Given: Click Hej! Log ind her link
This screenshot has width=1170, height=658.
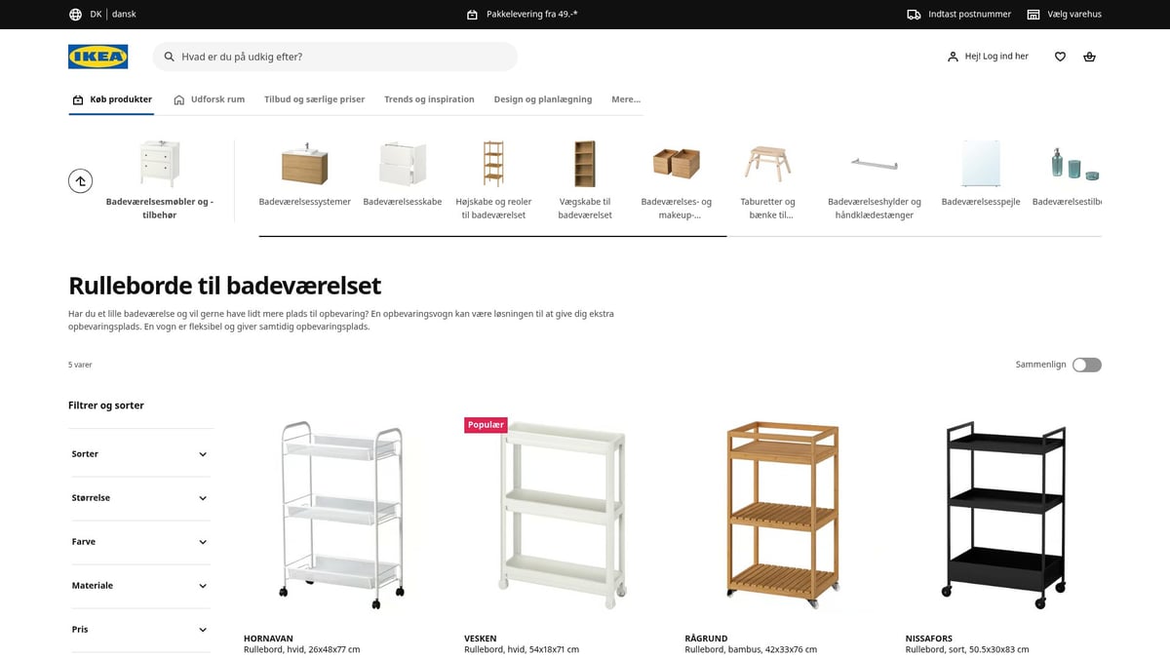Looking at the screenshot, I should point(988,57).
